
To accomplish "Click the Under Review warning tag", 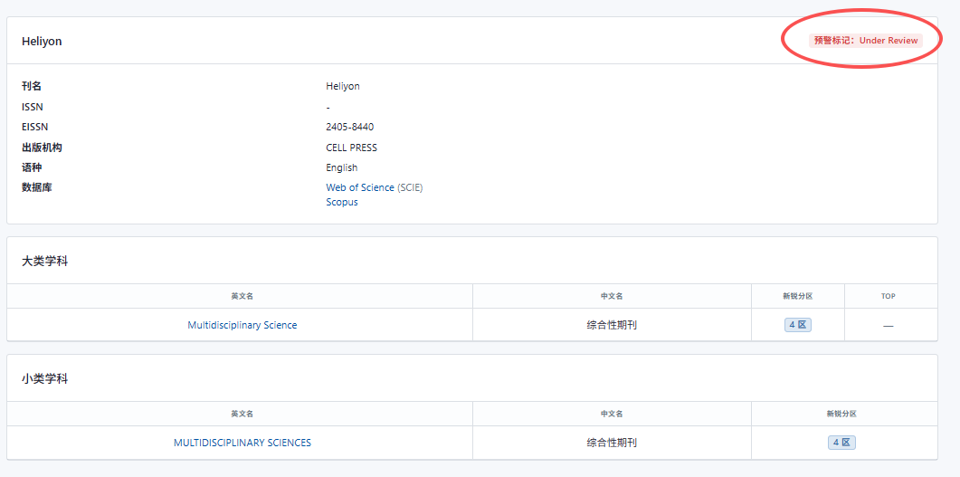I will [865, 41].
